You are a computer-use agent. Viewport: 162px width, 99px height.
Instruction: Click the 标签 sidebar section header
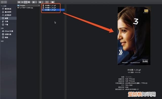(2, 41)
